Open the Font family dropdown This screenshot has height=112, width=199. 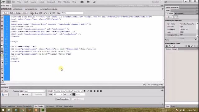[x=68, y=91]
